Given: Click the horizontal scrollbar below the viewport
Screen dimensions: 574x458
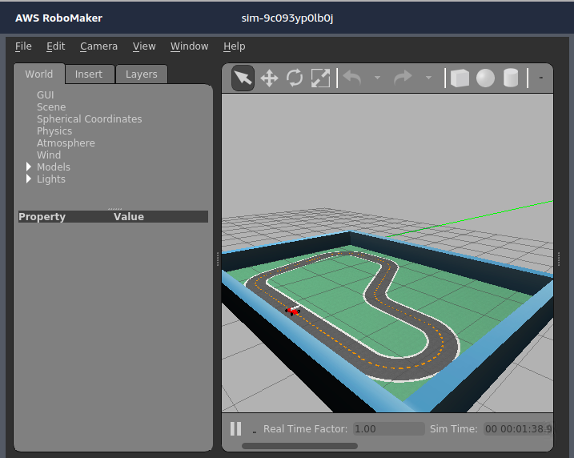Looking at the screenshot, I should 299,446.
